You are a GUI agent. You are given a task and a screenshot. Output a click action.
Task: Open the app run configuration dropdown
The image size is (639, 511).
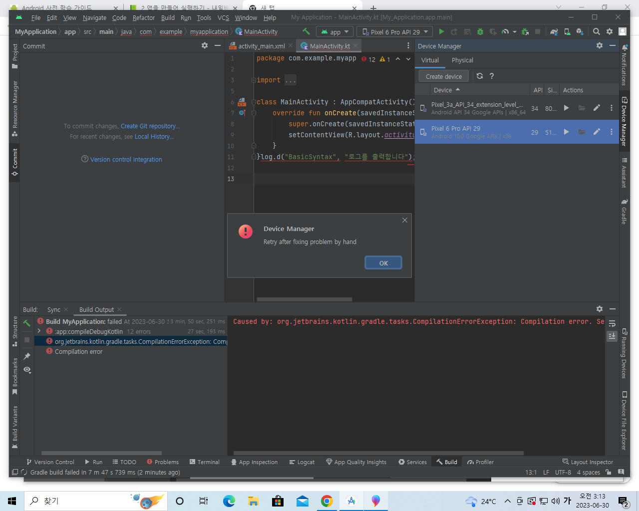coord(335,31)
